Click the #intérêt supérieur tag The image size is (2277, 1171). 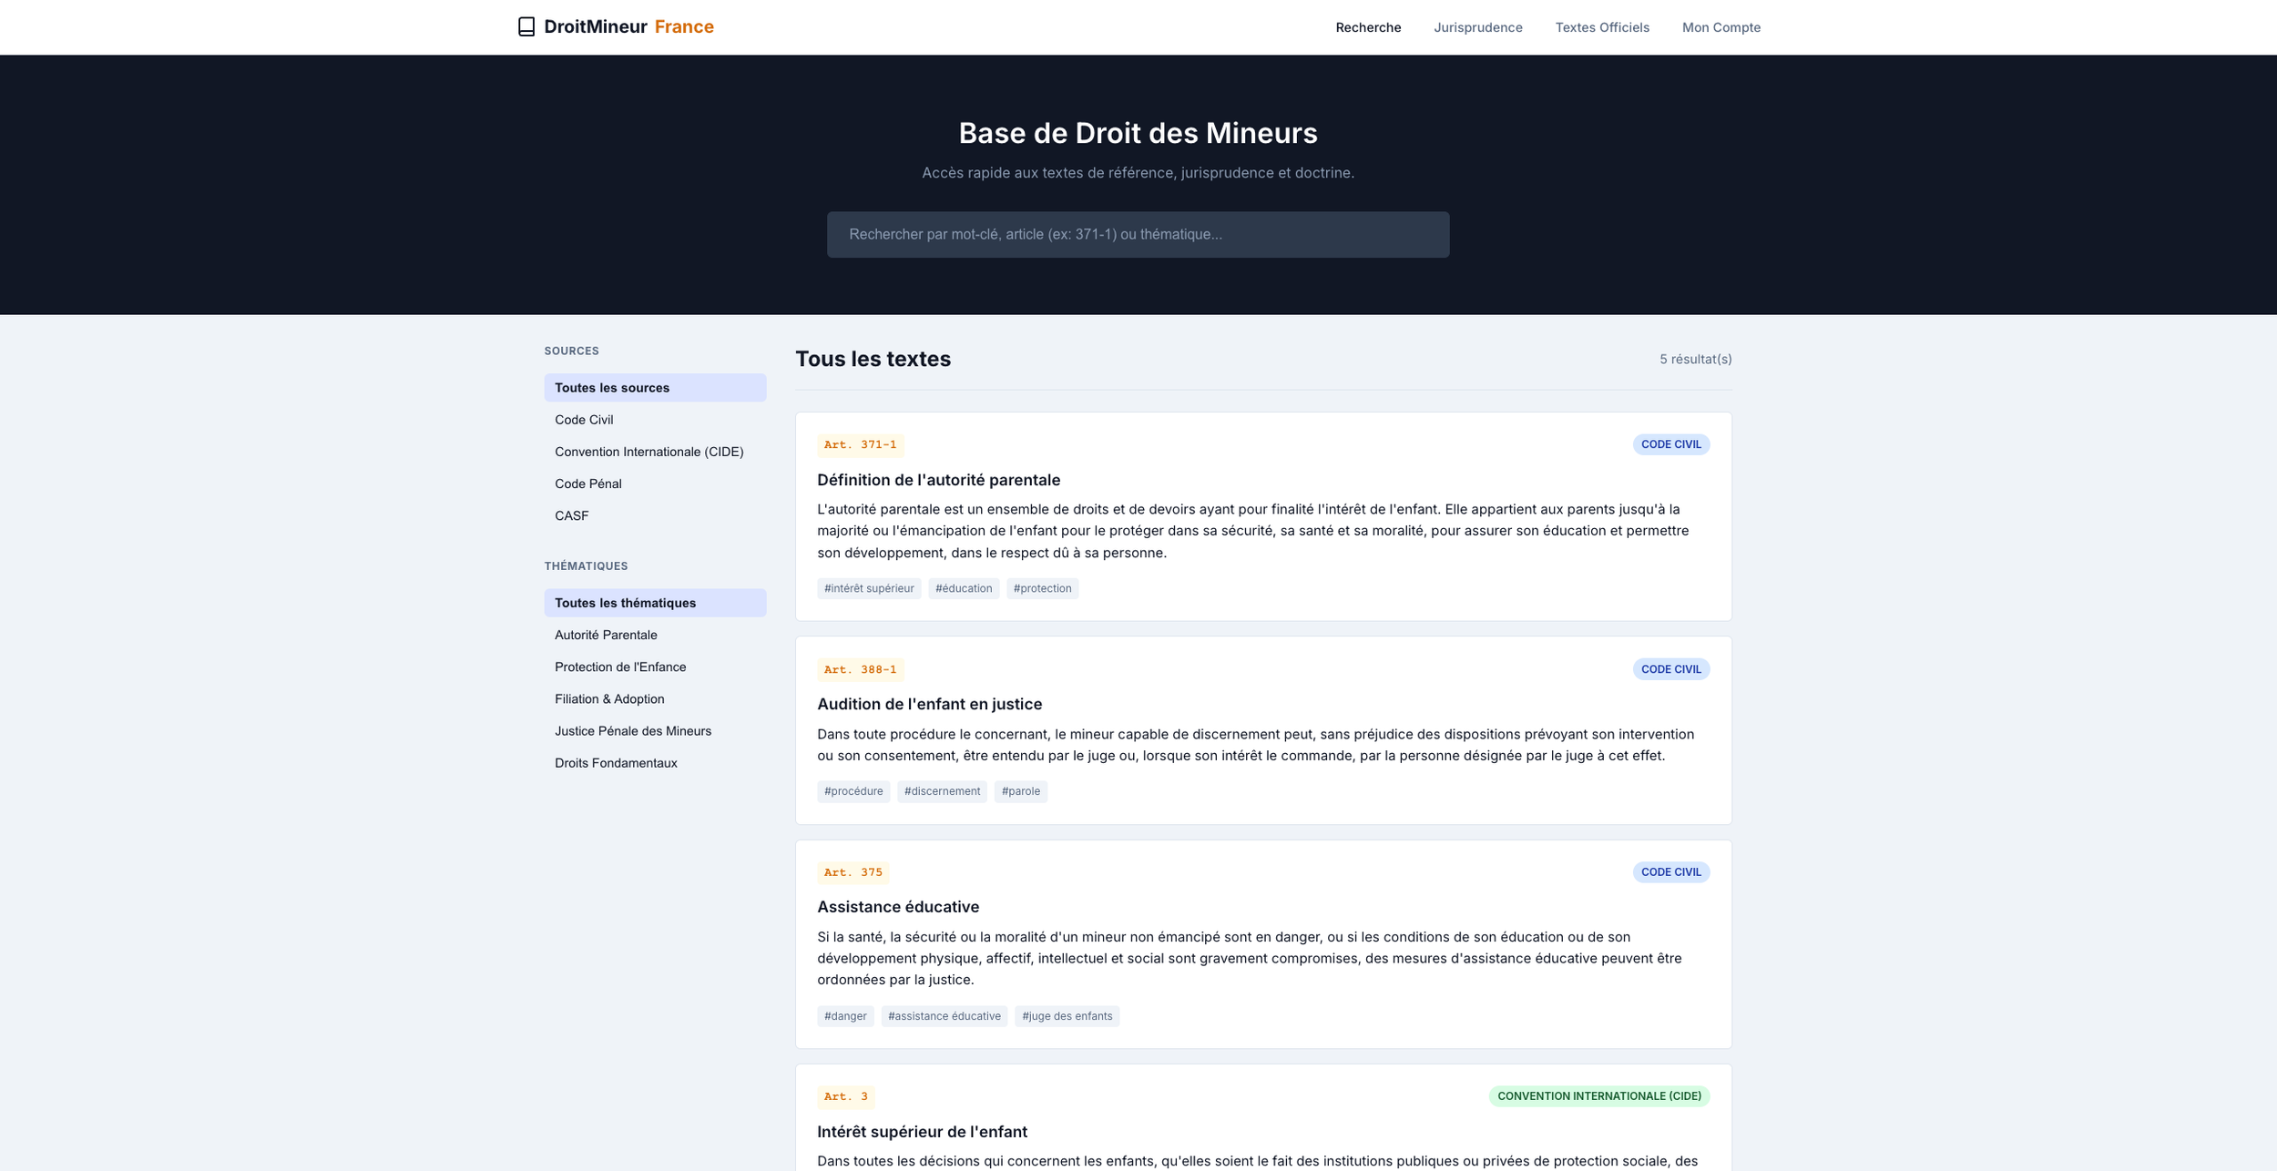[868, 588]
